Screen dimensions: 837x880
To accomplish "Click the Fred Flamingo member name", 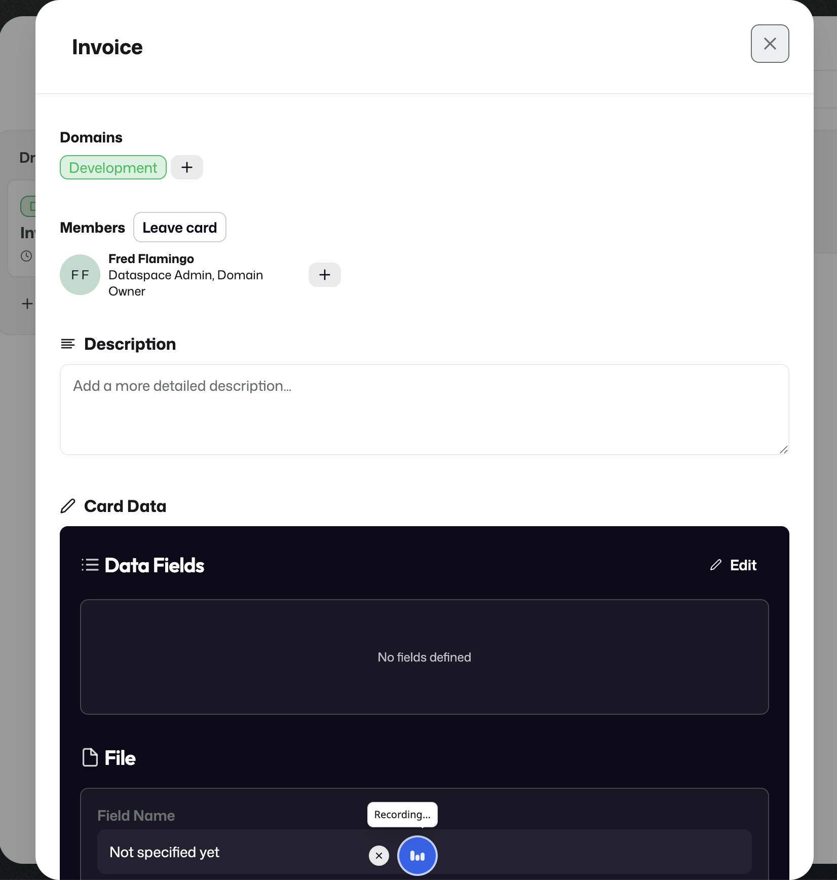I will (151, 259).
